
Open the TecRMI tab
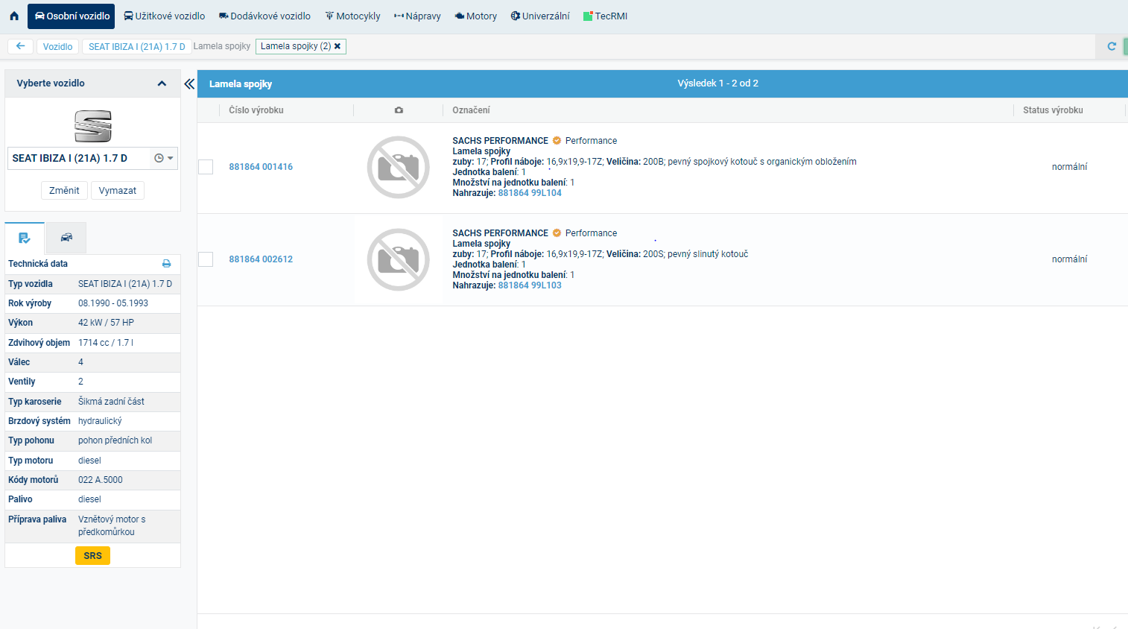click(x=605, y=16)
